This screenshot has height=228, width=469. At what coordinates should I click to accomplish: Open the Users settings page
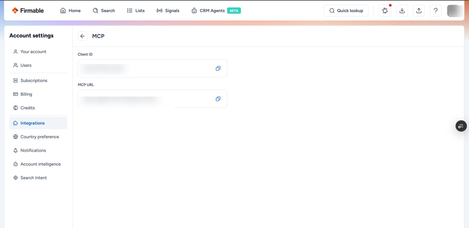pos(38,65)
